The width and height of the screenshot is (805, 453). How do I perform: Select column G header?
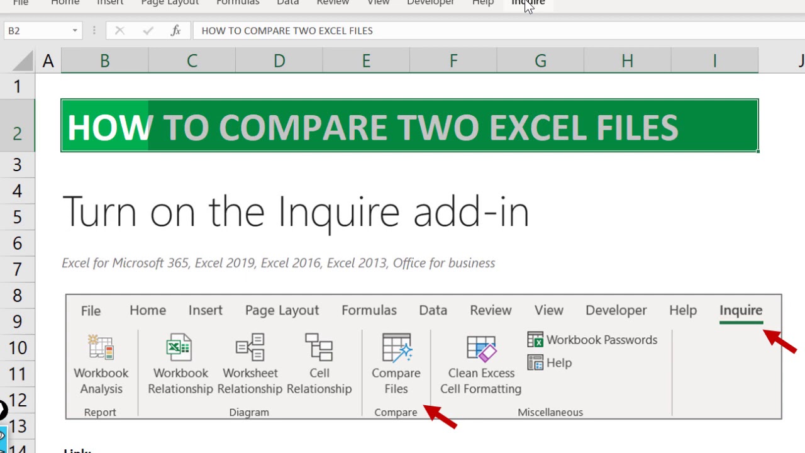click(540, 61)
